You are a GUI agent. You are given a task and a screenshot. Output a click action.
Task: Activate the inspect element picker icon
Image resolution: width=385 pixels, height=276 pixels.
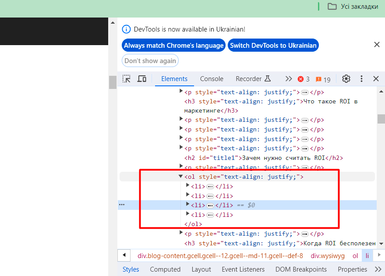[x=127, y=79]
